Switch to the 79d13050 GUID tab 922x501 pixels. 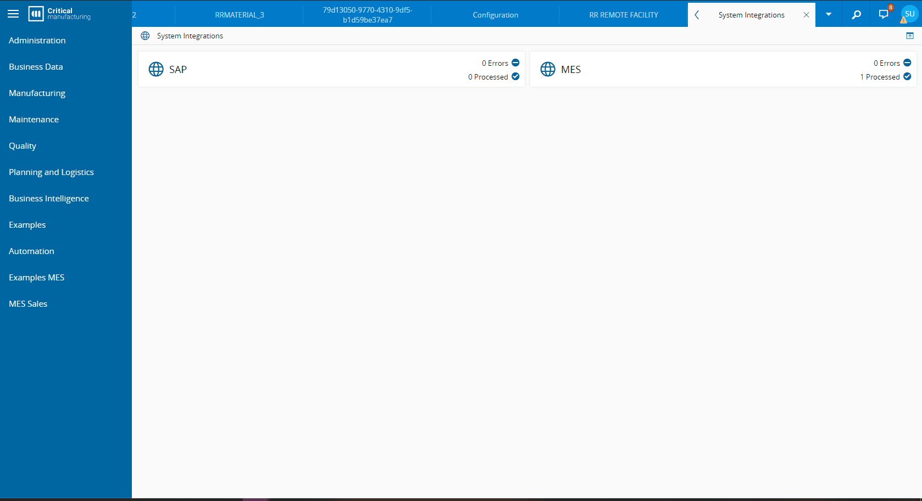368,15
